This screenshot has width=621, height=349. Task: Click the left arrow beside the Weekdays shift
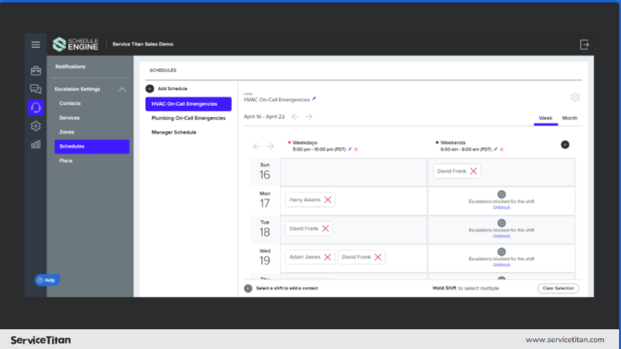256,146
